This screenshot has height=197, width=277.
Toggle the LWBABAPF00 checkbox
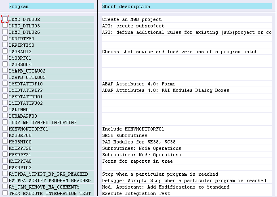[x=5, y=115]
